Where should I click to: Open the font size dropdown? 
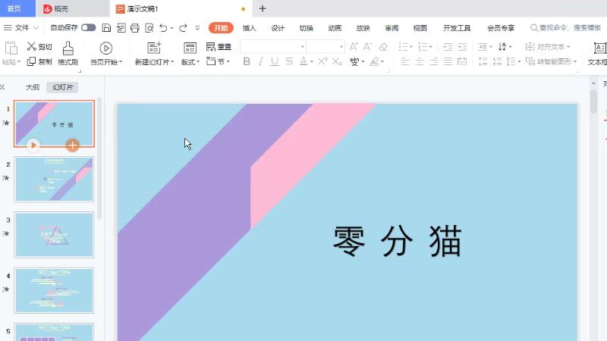pyautogui.click(x=341, y=47)
